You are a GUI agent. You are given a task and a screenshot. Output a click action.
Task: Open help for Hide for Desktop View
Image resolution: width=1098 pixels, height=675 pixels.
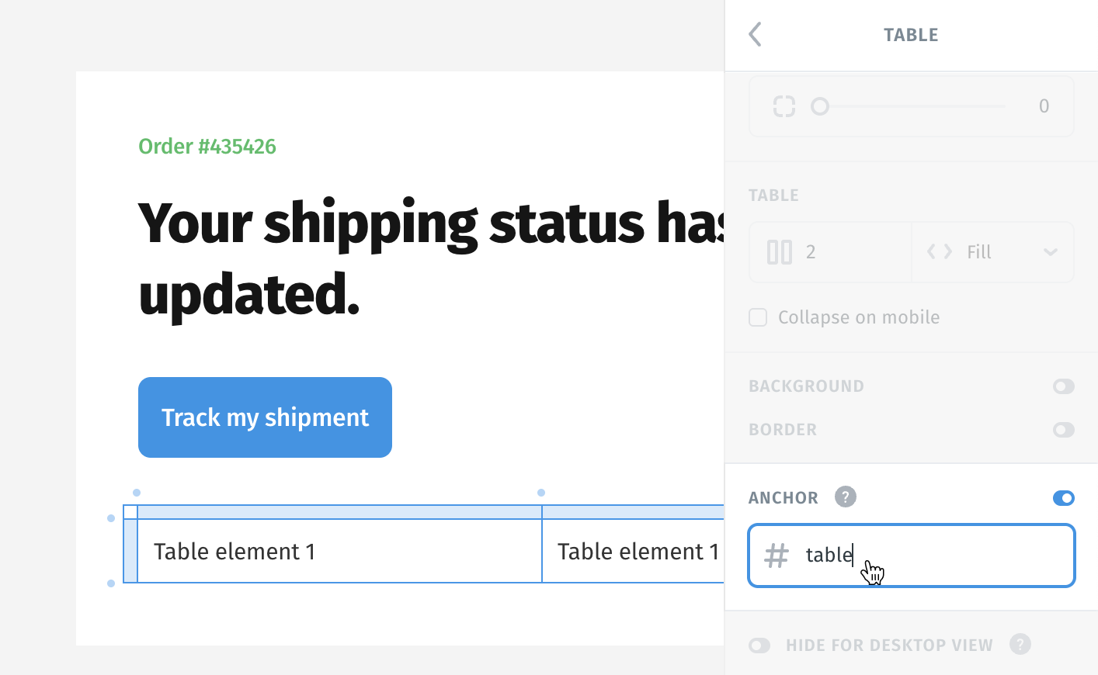point(1020,644)
